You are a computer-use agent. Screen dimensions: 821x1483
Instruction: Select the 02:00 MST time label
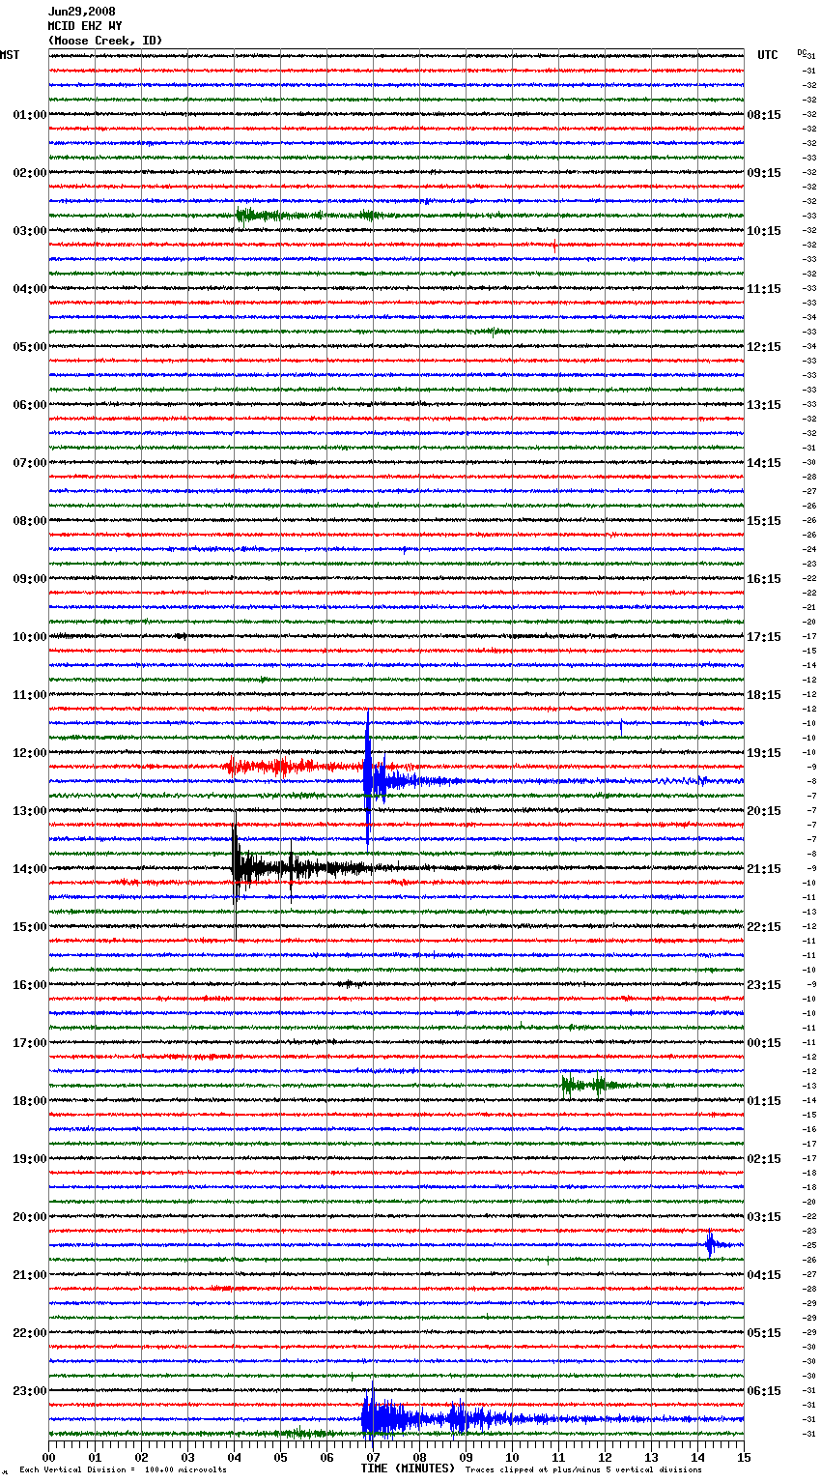pyautogui.click(x=30, y=173)
